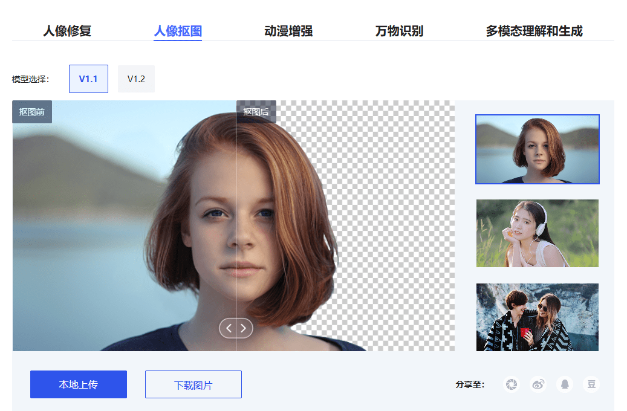The height and width of the screenshot is (411, 627).
Task: Click the before/after comparison slider handle
Action: [236, 328]
